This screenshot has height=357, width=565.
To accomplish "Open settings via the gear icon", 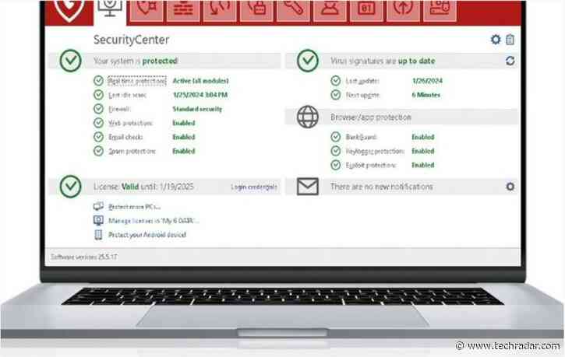I will [496, 39].
